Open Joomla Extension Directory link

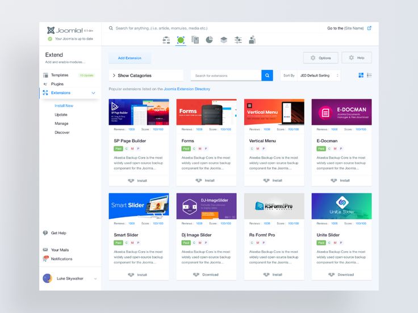coord(187,89)
